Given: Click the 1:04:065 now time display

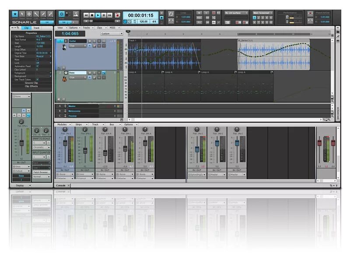Looking at the screenshot, I should 70,34.
